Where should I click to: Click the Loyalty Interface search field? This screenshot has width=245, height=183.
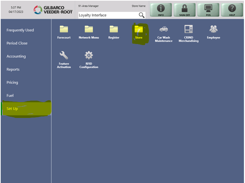[x=107, y=15]
